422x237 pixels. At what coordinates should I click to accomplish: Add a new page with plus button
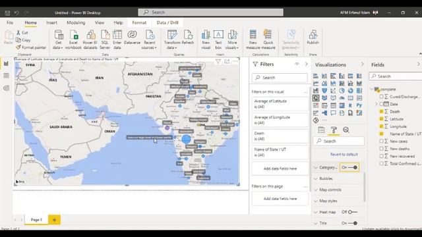54,220
